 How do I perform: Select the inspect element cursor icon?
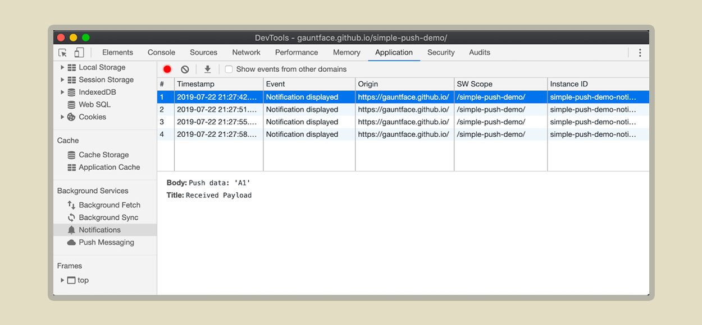63,53
